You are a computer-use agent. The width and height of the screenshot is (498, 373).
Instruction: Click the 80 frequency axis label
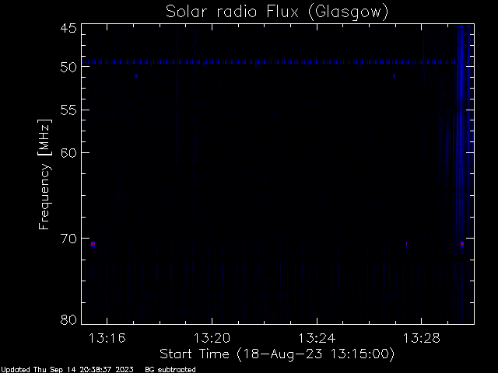[68, 319]
